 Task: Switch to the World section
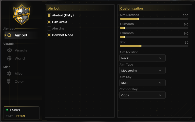click(20, 58)
